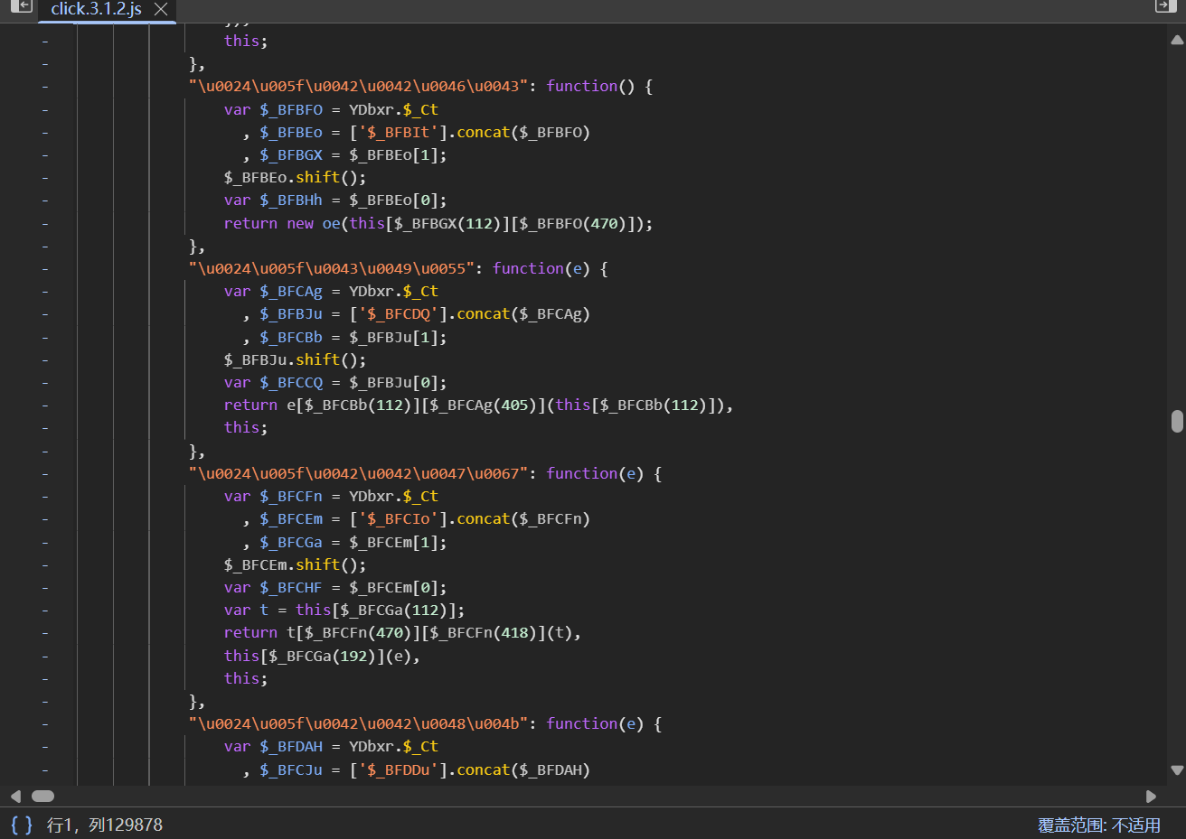The width and height of the screenshot is (1186, 839).
Task: Click the horizontal scrollbar thumb
Action: (x=43, y=797)
